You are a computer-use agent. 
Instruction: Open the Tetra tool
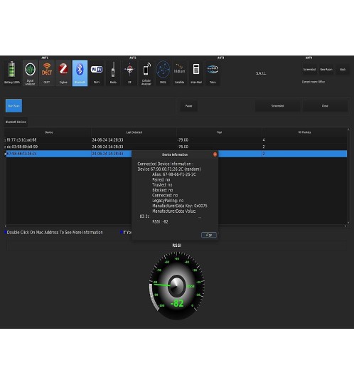[213, 73]
